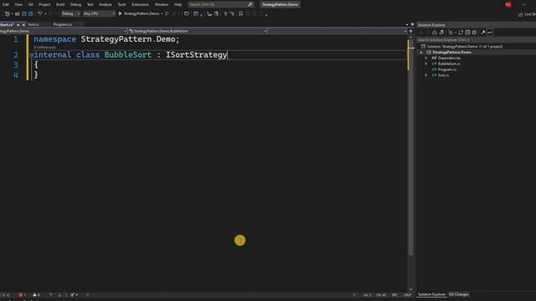
Task: Select the Solution 'StrategyPattern.Demo' root node
Action: pyautogui.click(x=464, y=47)
